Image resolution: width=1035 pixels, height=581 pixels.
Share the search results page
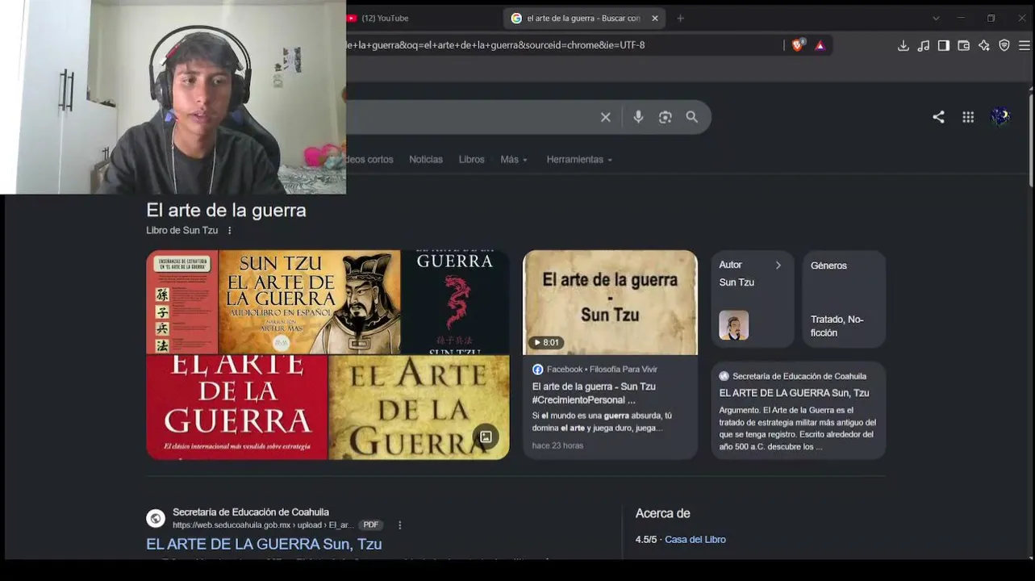point(938,117)
